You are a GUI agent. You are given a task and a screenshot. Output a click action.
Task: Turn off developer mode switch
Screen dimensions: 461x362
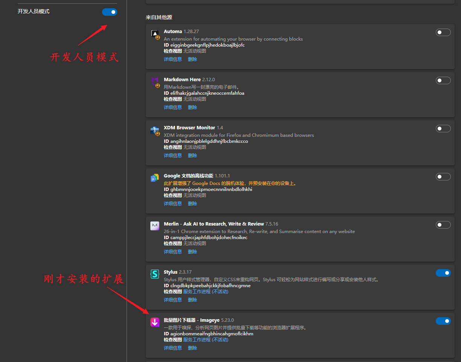pyautogui.click(x=110, y=12)
